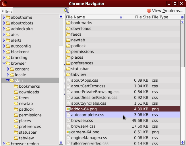The width and height of the screenshot is (186, 146).
Task: Click the File Name sort arrow
Action: click(x=121, y=17)
